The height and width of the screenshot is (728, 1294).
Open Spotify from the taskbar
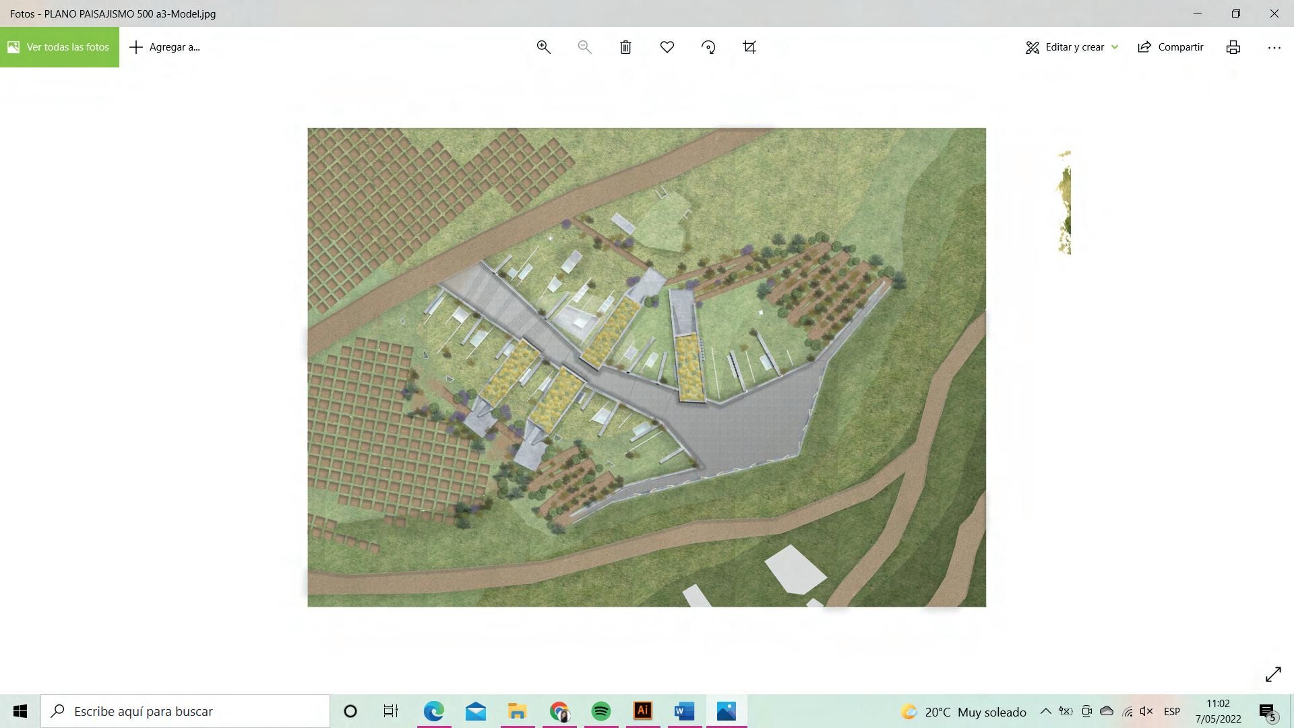600,711
